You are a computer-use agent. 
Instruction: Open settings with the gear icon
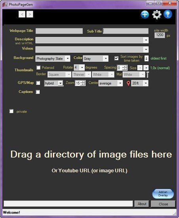point(157,14)
